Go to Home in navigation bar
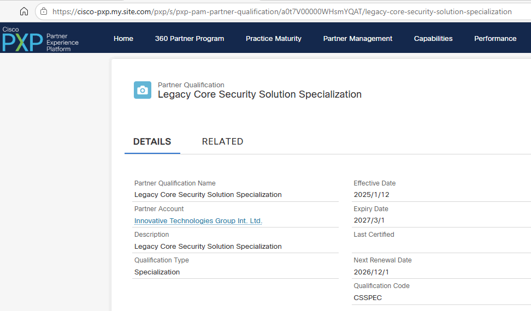Screen dimensions: 531x311 pos(123,39)
